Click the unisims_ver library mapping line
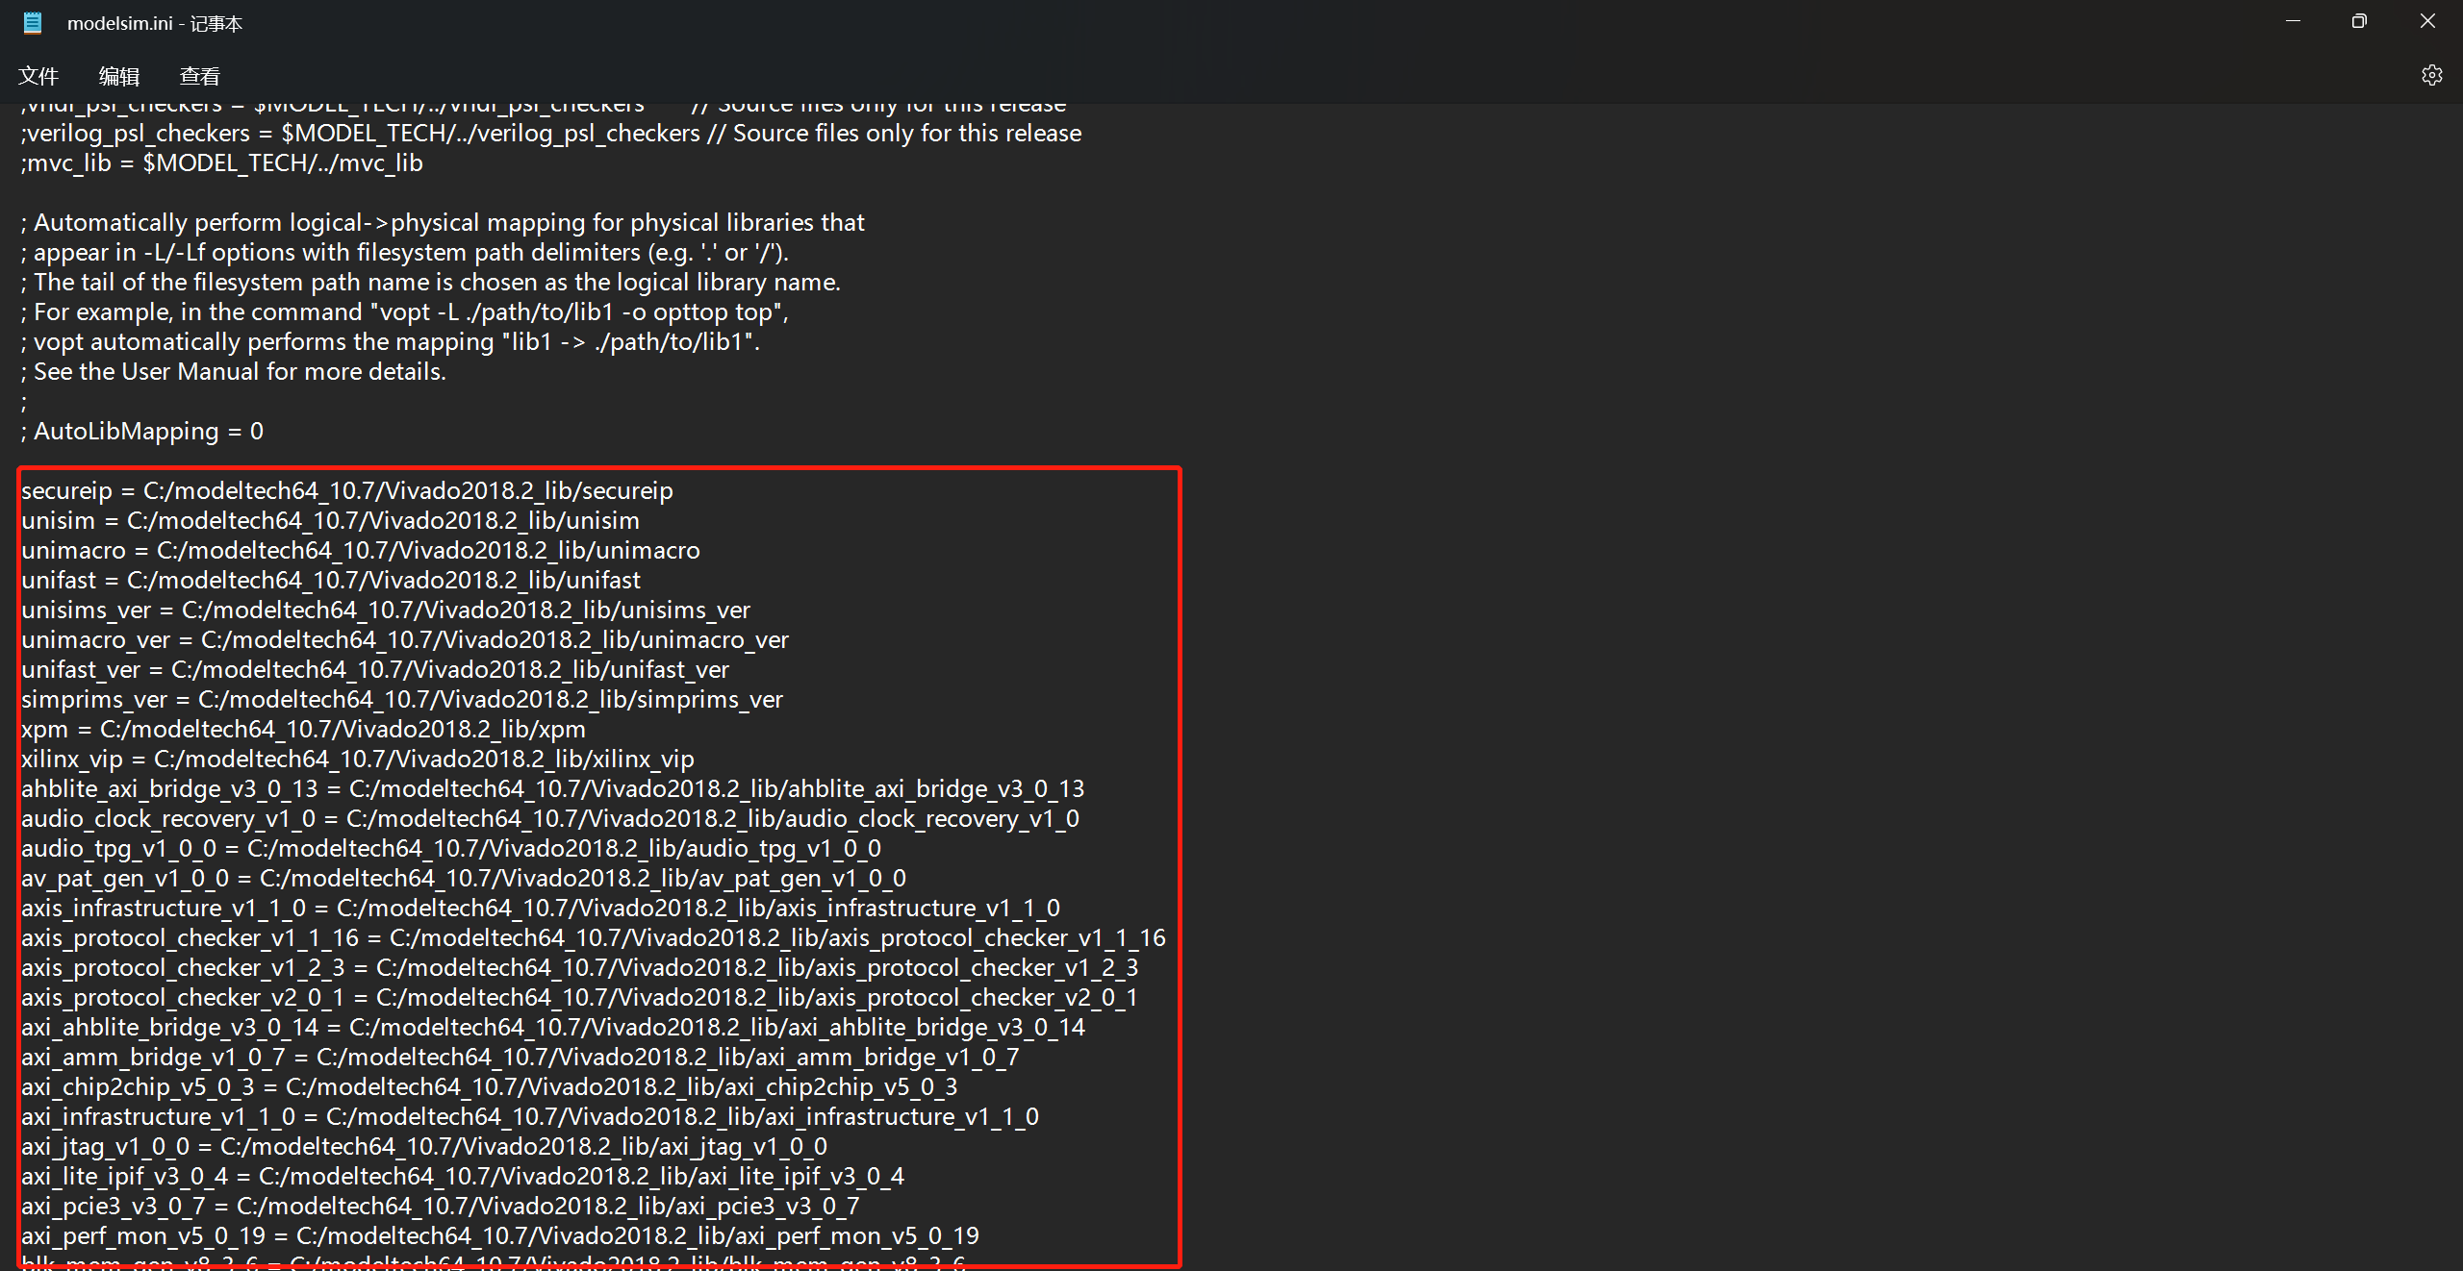The width and height of the screenshot is (2463, 1271). point(385,611)
